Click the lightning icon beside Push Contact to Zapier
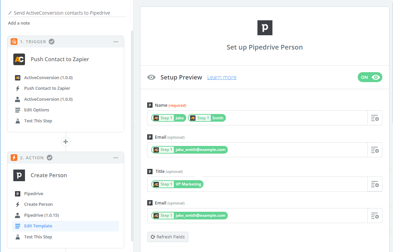This screenshot has height=252, width=393. (x=18, y=88)
